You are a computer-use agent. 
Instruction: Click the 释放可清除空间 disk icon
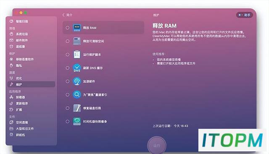click(x=77, y=41)
